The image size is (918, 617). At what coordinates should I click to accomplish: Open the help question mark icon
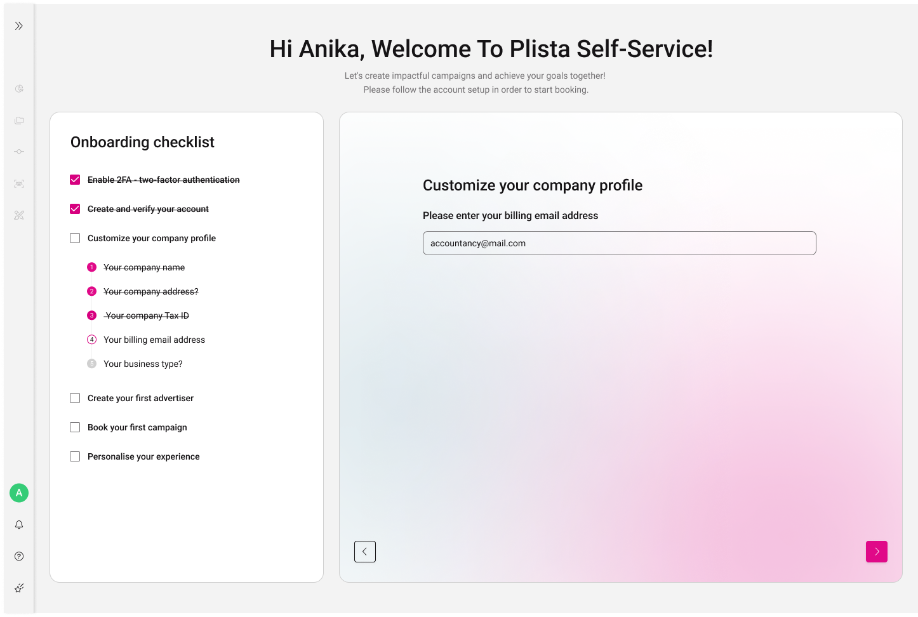(19, 556)
